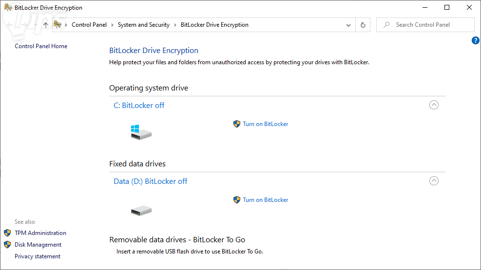Select System and Security breadcrumb item
This screenshot has width=481, height=270.
(143, 25)
